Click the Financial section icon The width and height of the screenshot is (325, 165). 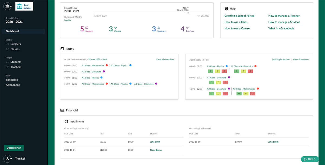62,110
